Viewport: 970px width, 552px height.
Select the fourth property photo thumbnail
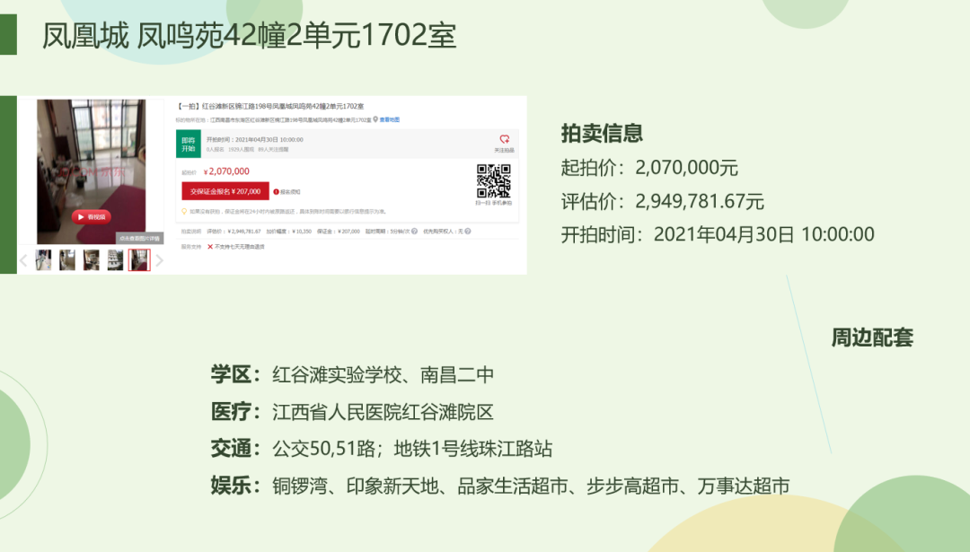point(115,260)
